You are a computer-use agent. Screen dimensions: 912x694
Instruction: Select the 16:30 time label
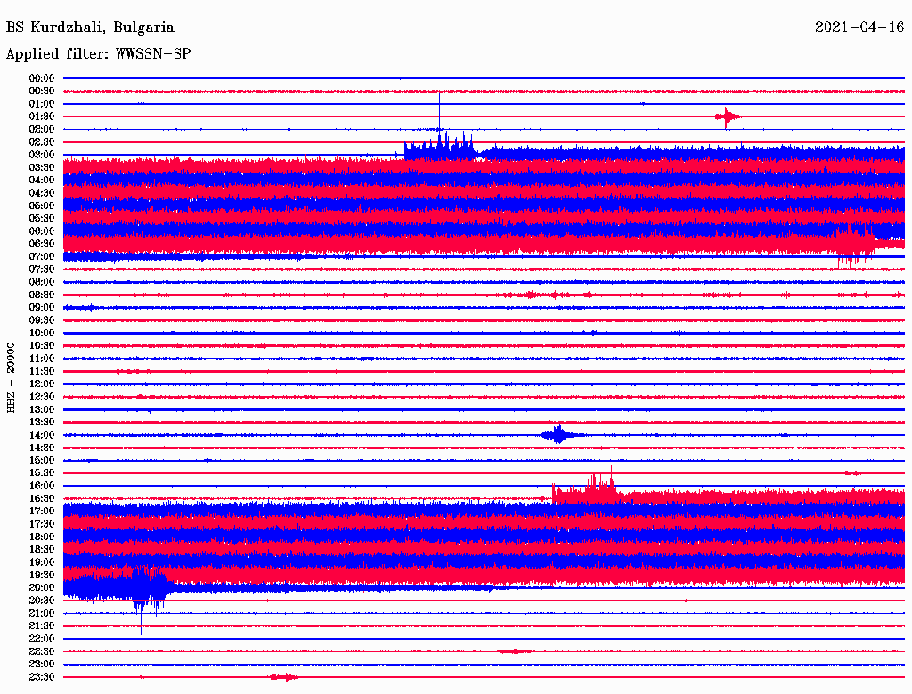pyautogui.click(x=42, y=498)
